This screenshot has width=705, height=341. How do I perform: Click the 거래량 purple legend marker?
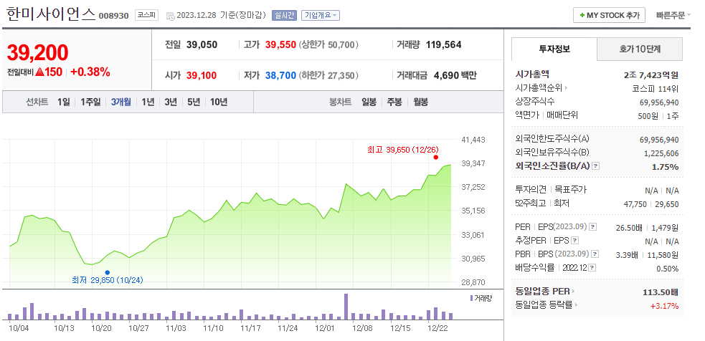point(471,298)
